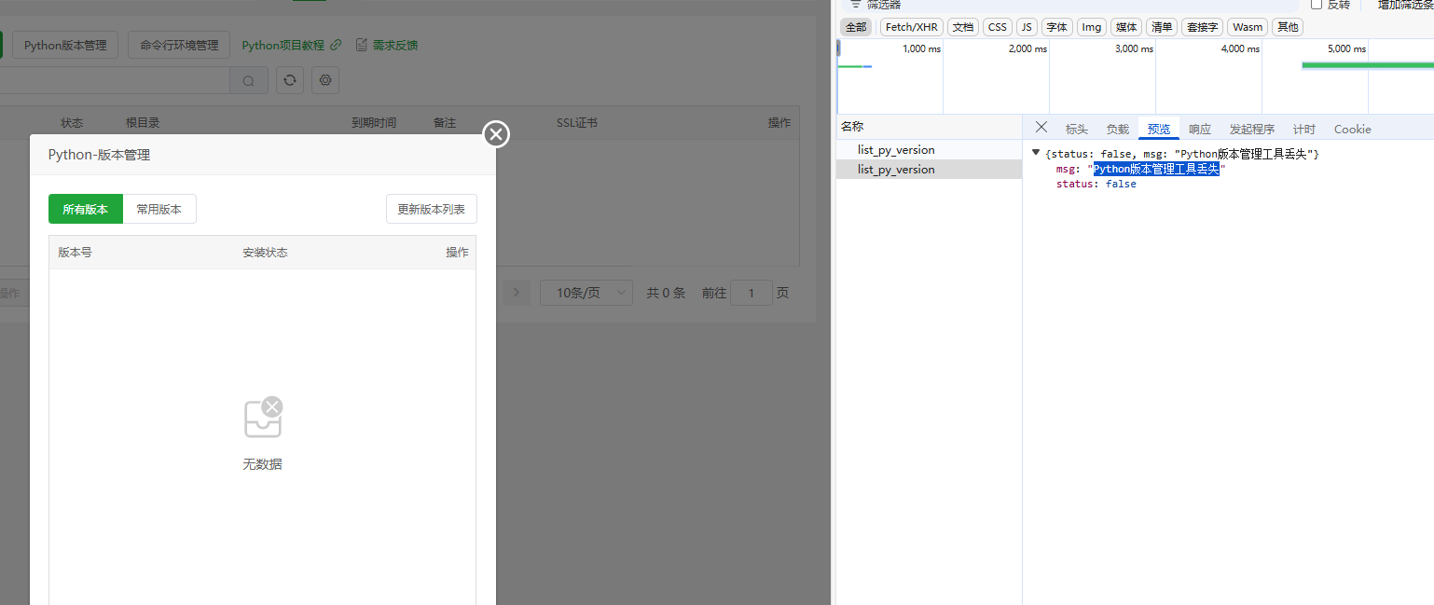Toggle the Fetch/XHR request filter chip
The image size is (1434, 605).
tap(911, 26)
